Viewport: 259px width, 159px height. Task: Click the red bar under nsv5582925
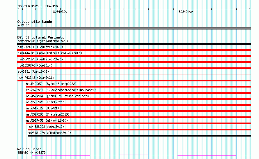click(x=139, y=105)
